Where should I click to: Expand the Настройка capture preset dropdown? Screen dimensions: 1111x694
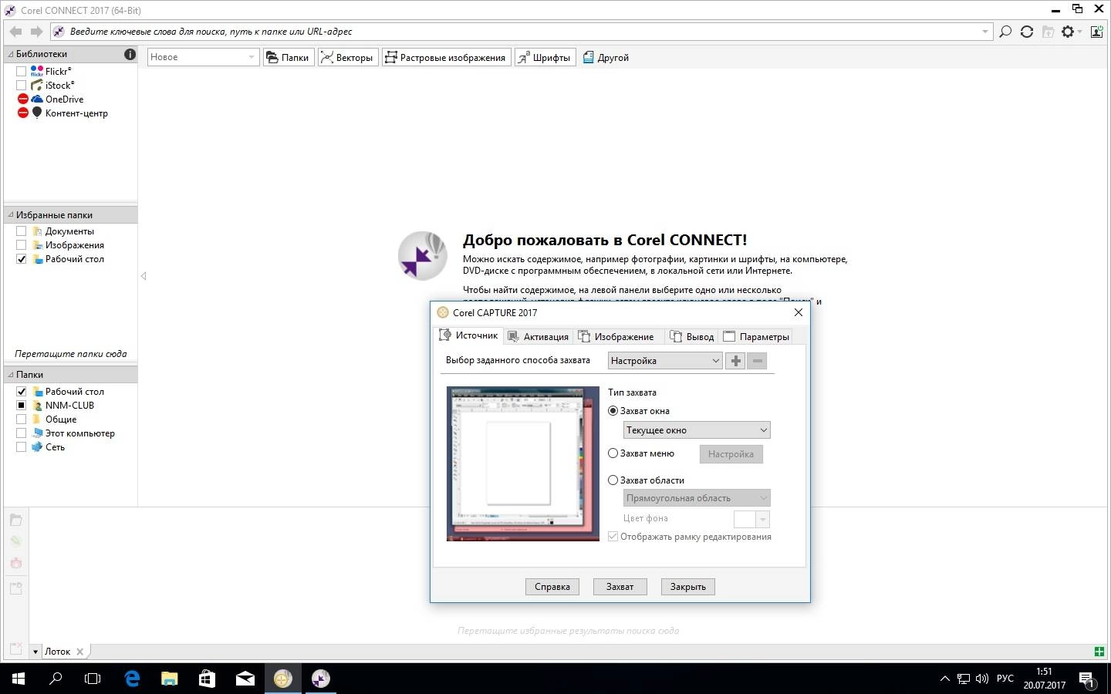tap(664, 361)
